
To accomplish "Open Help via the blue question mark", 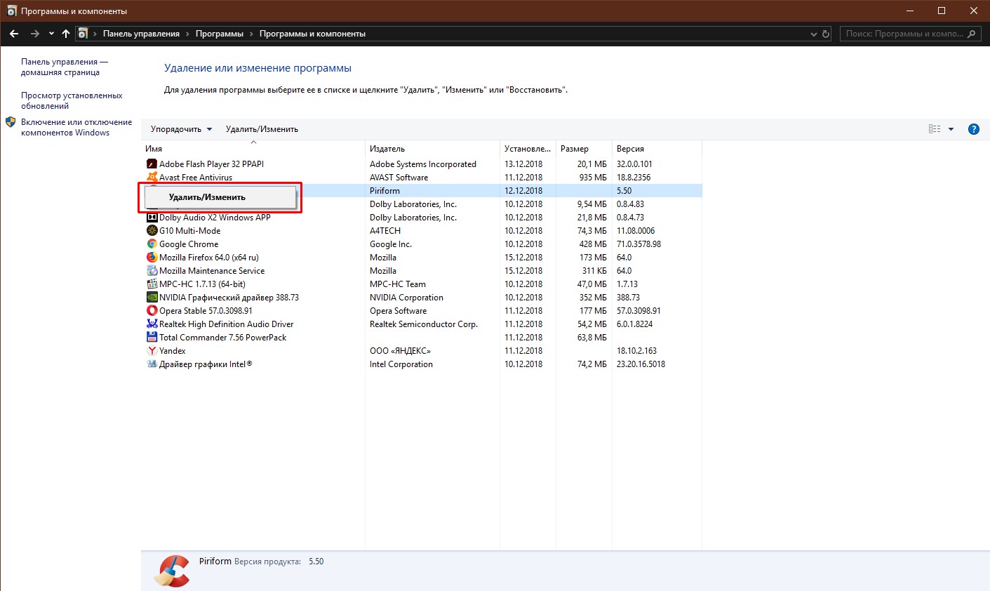I will (974, 129).
